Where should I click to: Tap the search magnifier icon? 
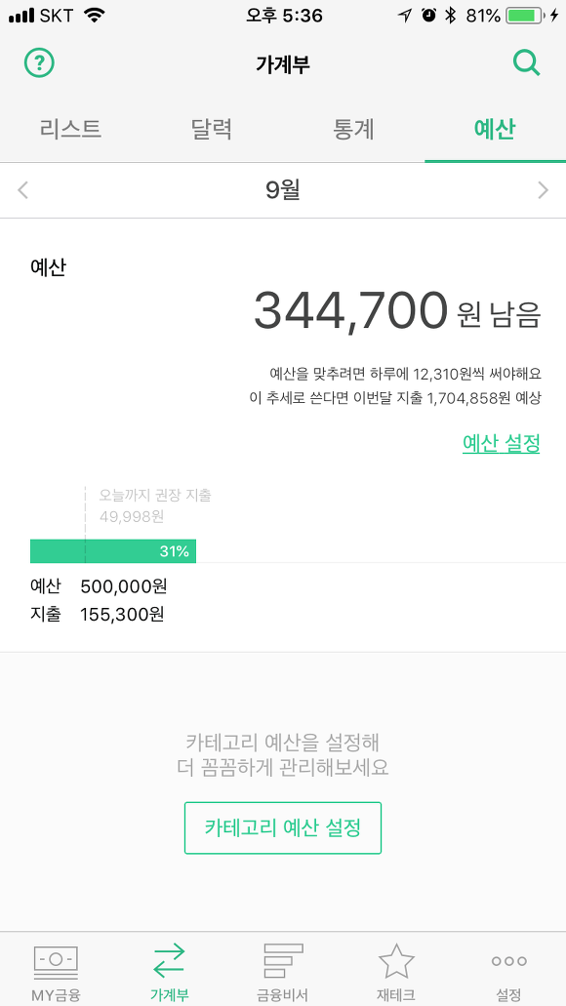click(526, 63)
